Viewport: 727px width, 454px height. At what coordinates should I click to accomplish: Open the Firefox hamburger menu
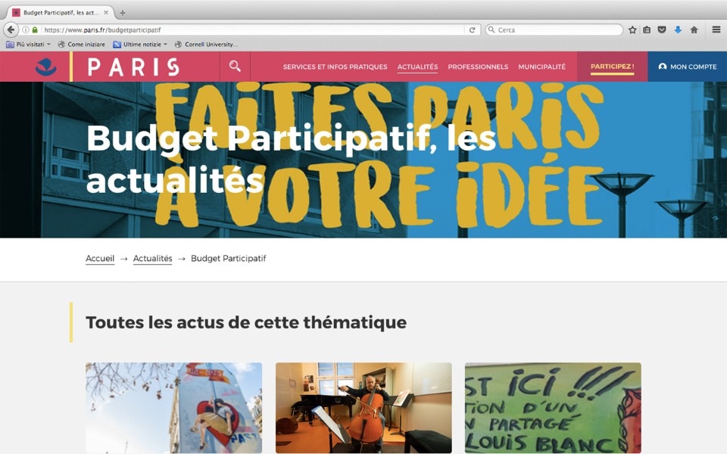716,30
